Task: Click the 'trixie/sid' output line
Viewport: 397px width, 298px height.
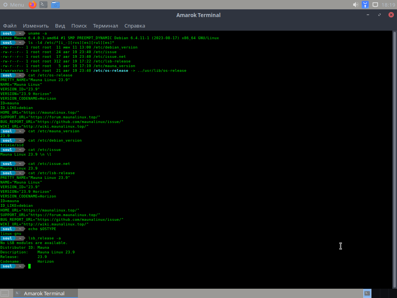Action: (12, 145)
